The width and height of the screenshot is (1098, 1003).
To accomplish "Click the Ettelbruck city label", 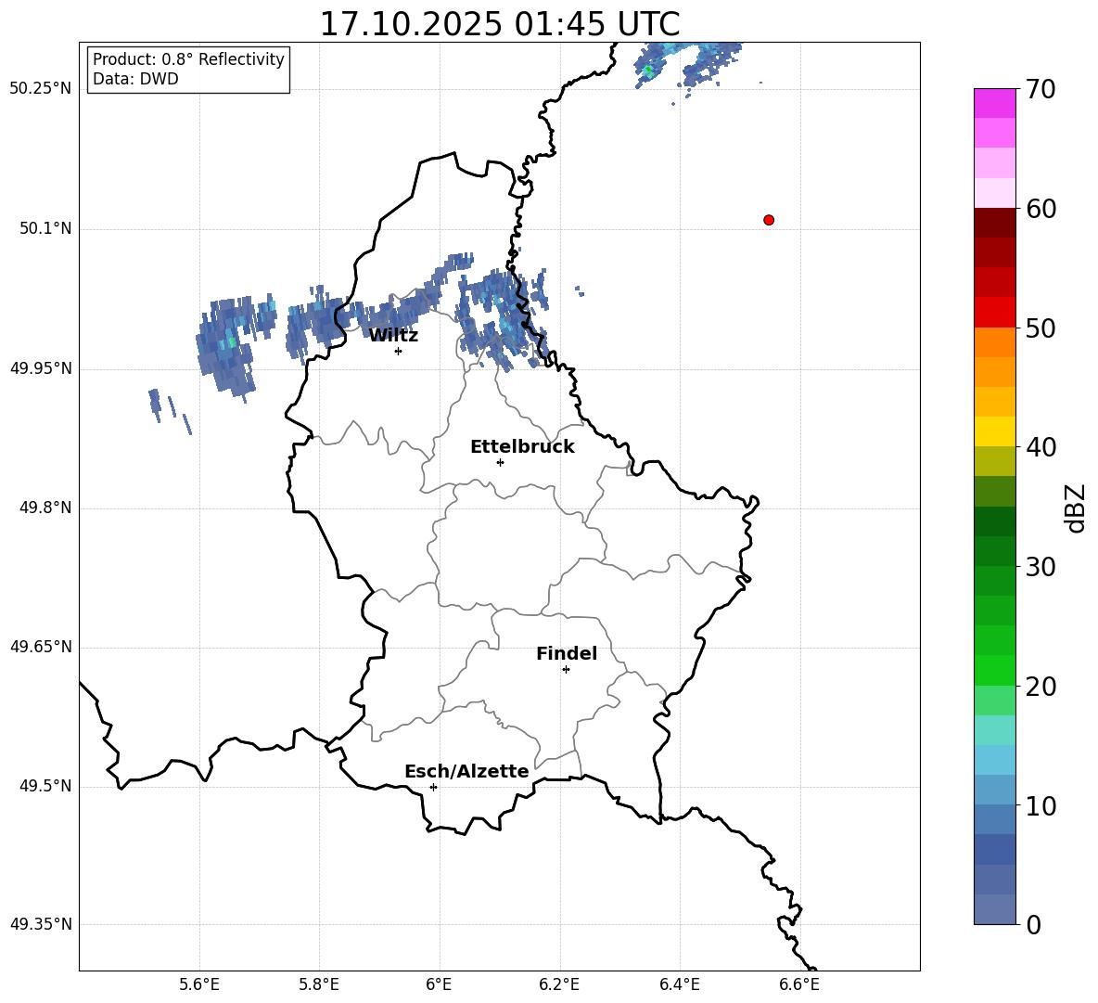I will 522,447.
